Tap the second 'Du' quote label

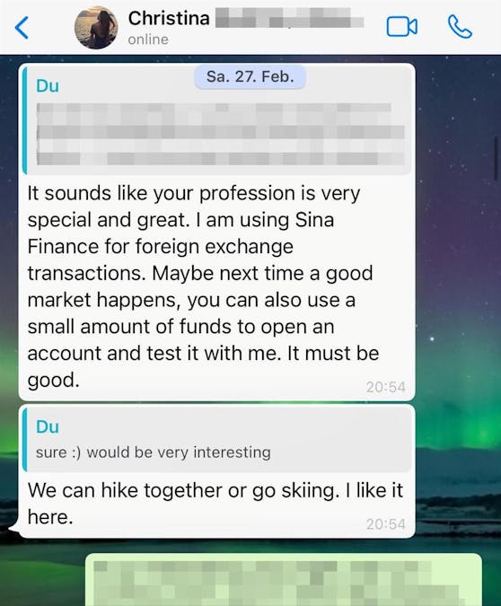point(48,427)
